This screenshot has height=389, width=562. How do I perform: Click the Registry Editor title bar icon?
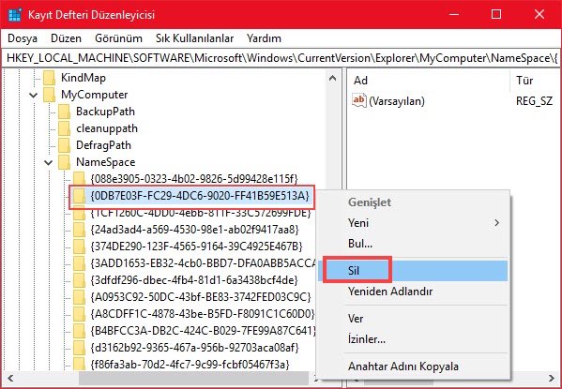pyautogui.click(x=15, y=15)
